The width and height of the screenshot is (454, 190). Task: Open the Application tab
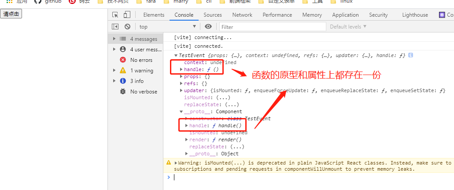tap(345, 15)
